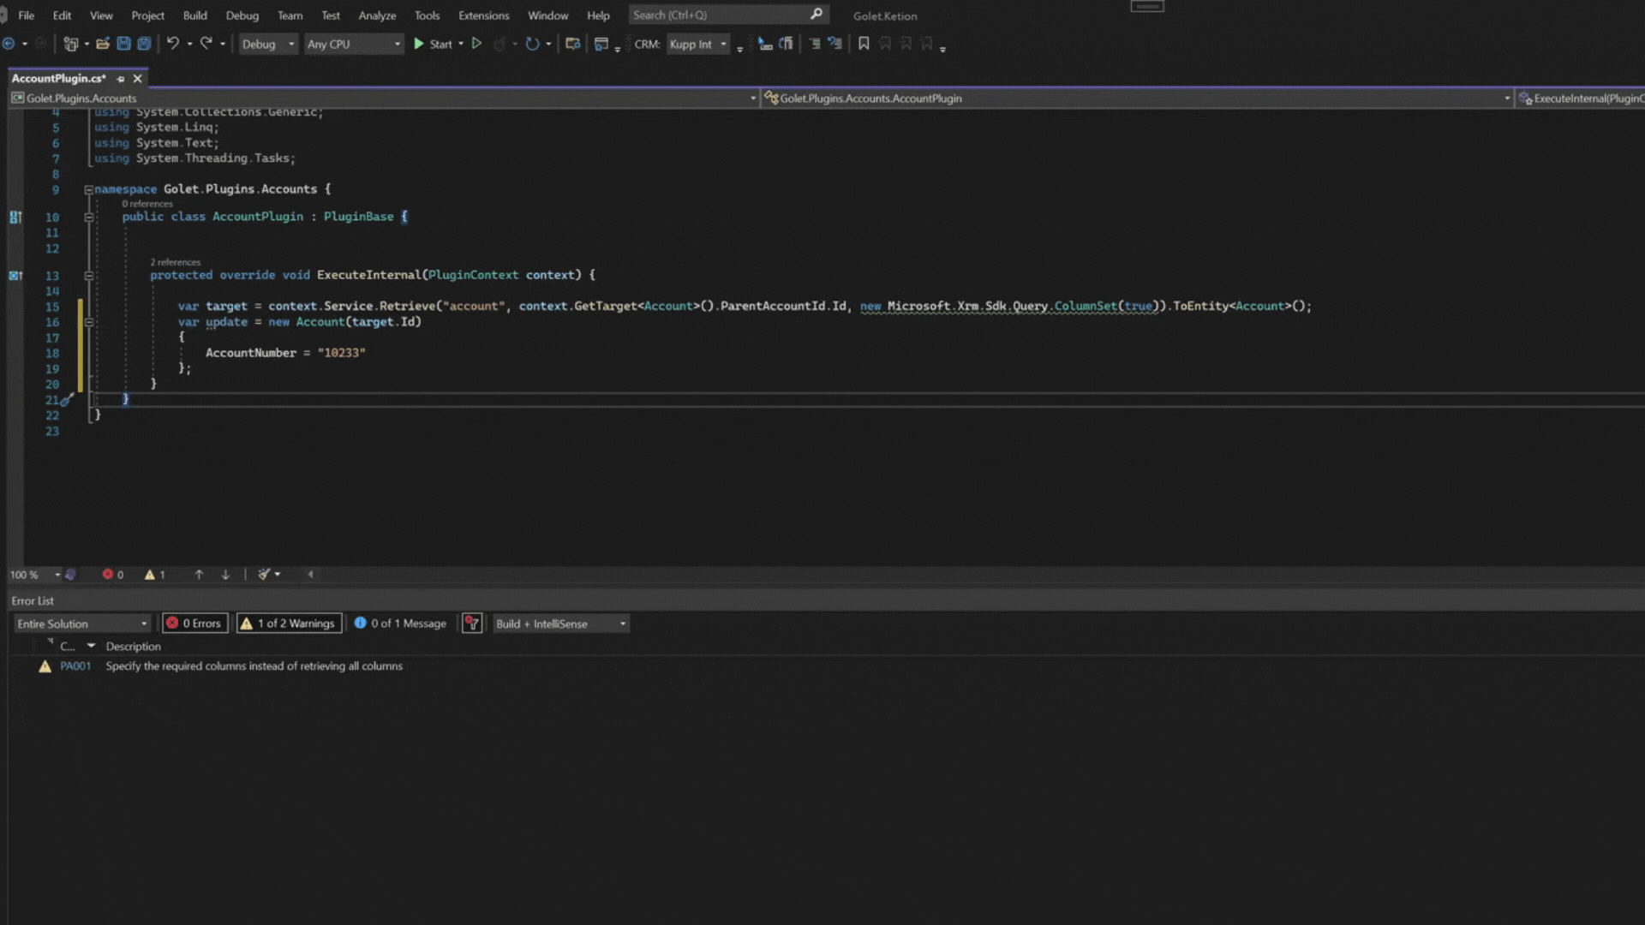
Task: Click the warning count indicator in editor footer
Action: click(155, 575)
